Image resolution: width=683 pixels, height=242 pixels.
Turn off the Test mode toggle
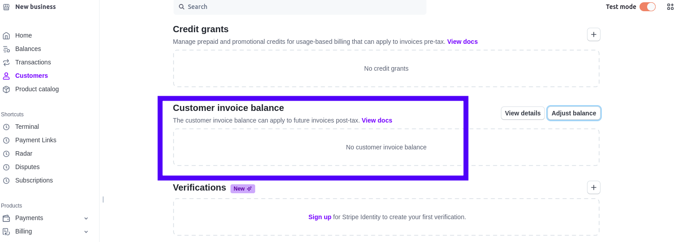[648, 7]
